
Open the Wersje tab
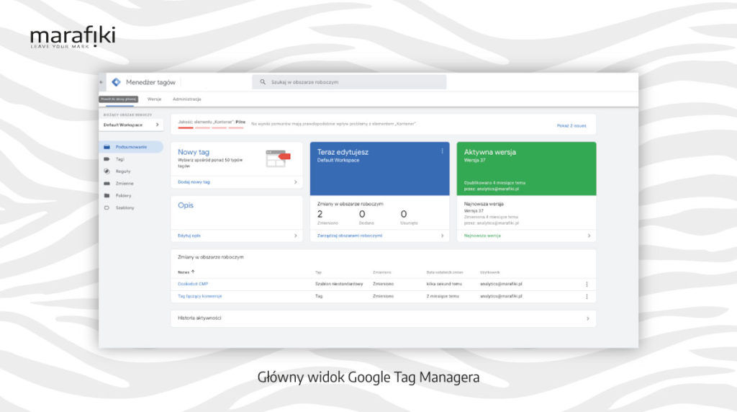tap(154, 99)
